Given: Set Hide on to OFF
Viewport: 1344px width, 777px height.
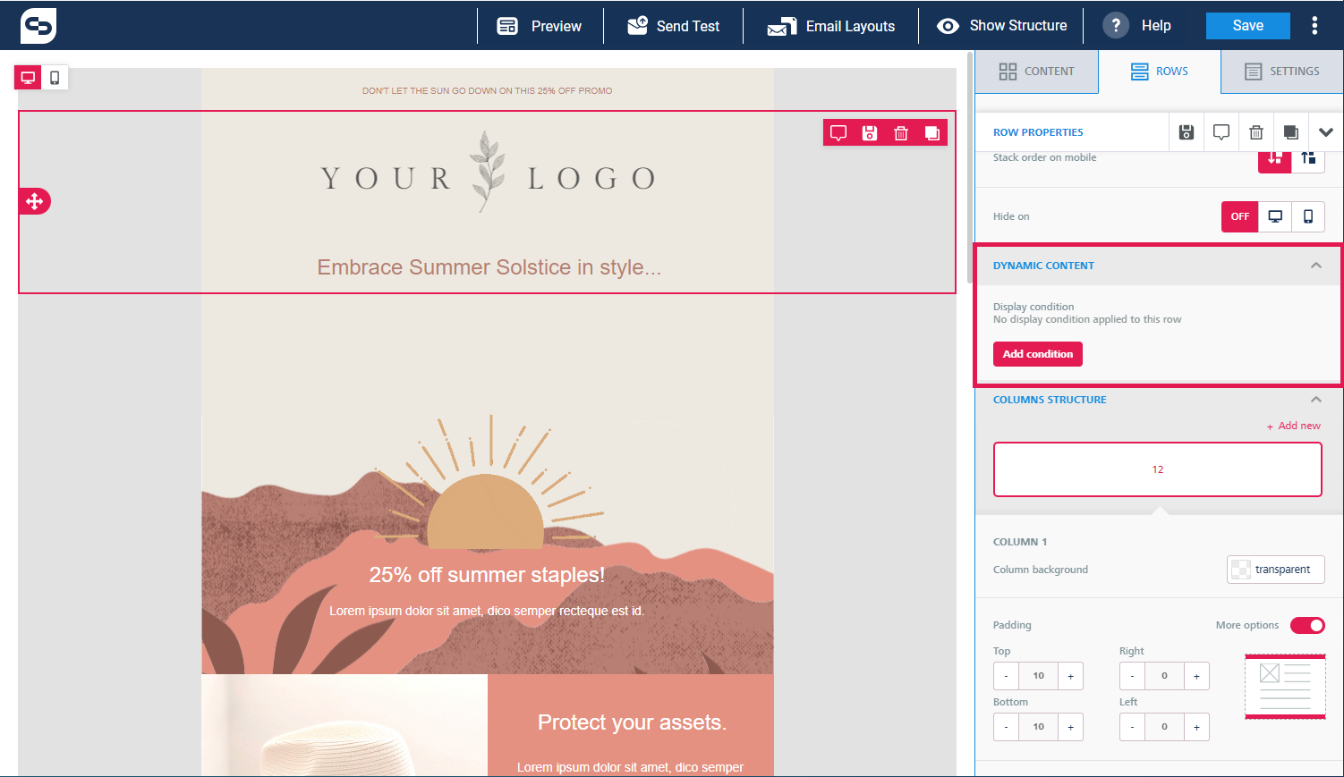Looking at the screenshot, I should (x=1240, y=216).
